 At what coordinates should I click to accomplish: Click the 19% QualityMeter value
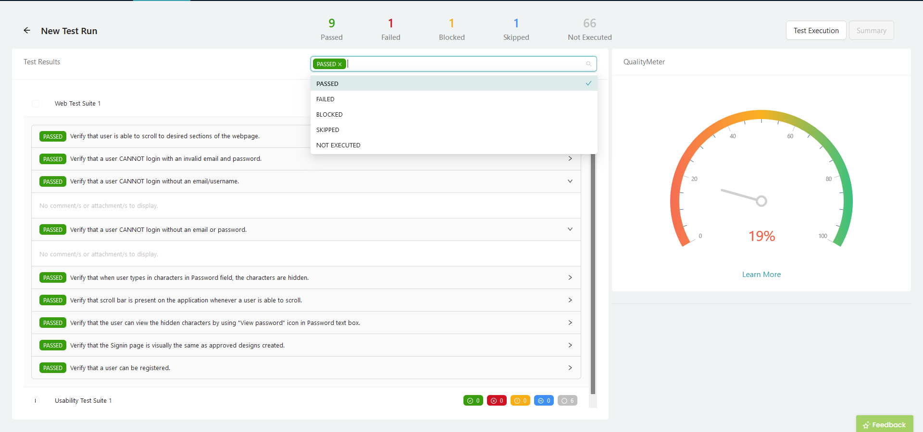click(761, 236)
